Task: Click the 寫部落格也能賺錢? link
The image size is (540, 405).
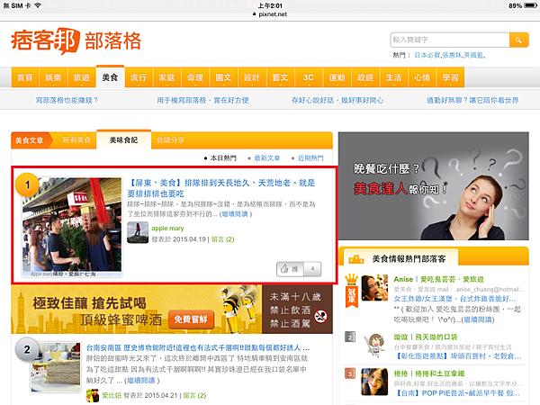Action: tap(67, 100)
